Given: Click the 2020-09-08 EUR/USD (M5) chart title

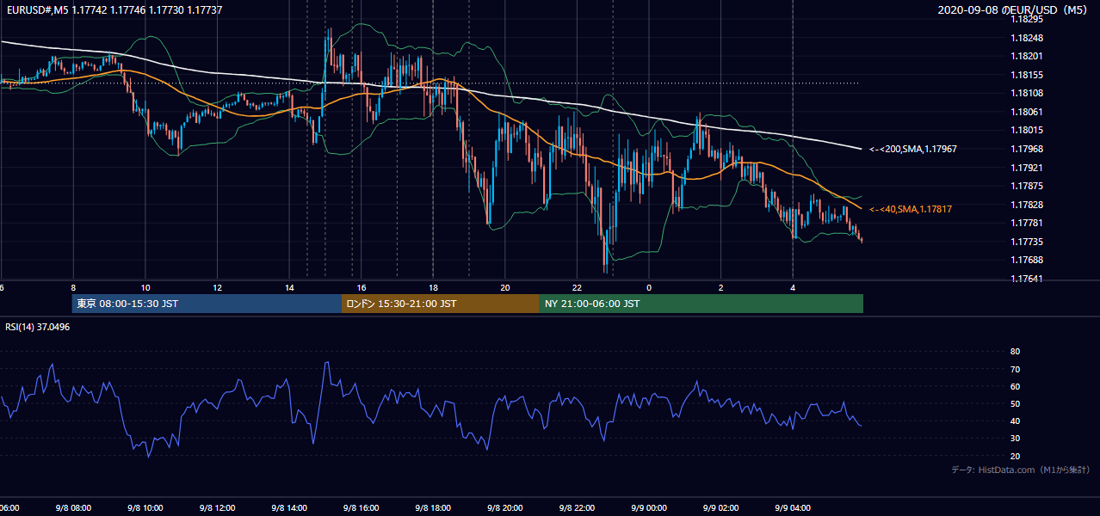Looking at the screenshot, I should 1014,10.
